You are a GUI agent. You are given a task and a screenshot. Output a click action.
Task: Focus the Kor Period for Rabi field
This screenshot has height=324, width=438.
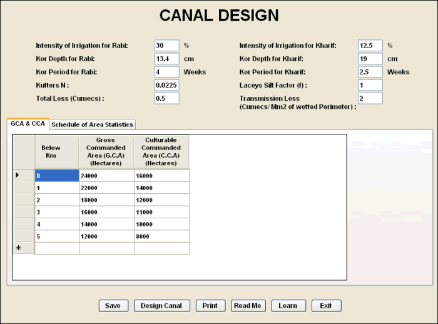(166, 72)
